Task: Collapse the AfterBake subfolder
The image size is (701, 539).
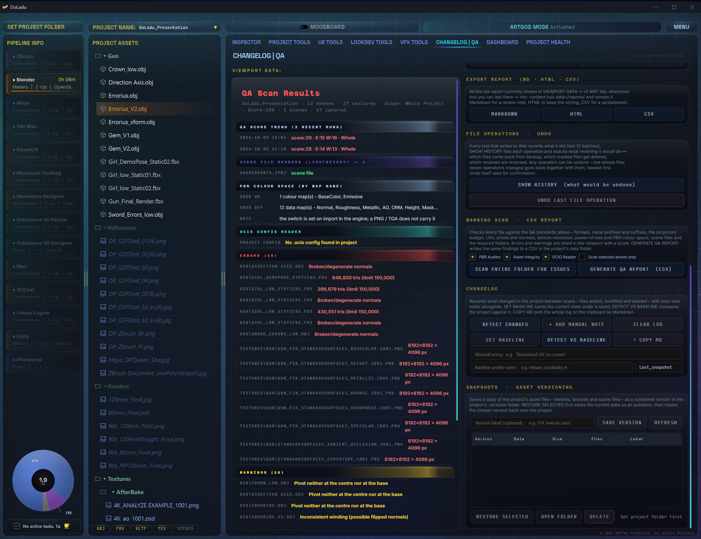Action: pyautogui.click(x=113, y=492)
